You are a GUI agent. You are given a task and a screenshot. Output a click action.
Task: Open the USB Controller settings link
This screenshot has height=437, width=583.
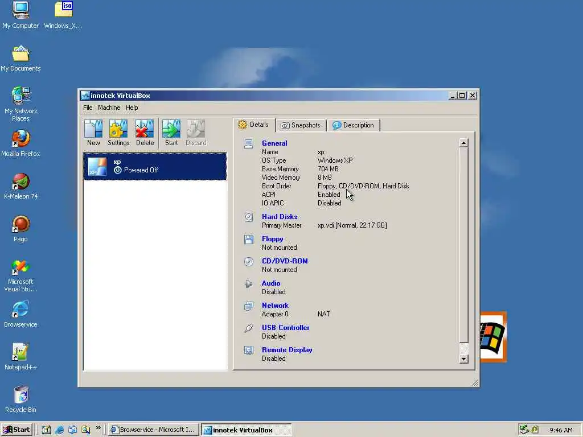(x=286, y=327)
